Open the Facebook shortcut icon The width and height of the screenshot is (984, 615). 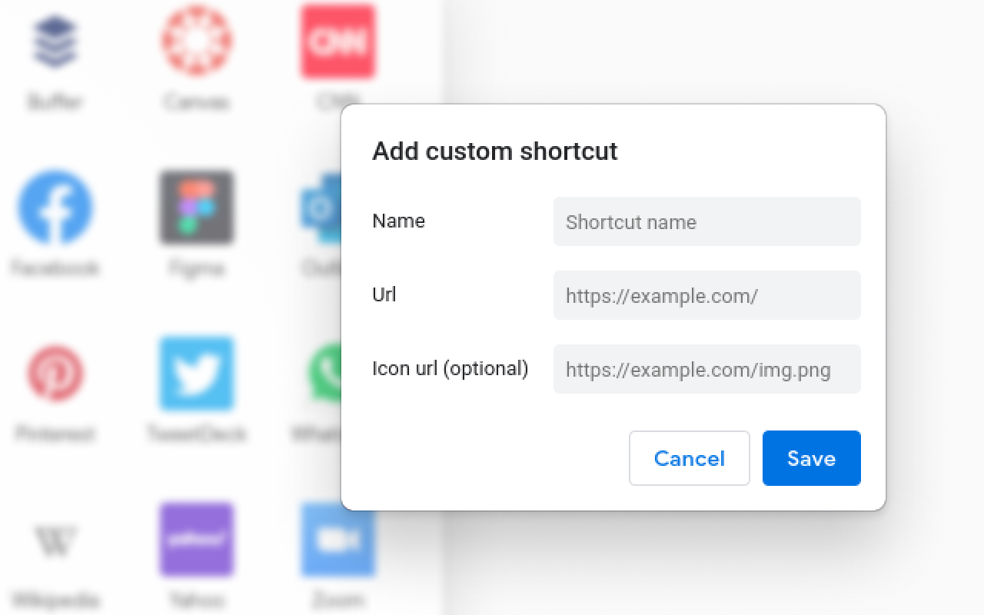click(55, 206)
